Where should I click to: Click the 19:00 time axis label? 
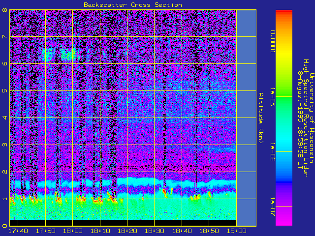click(236, 231)
